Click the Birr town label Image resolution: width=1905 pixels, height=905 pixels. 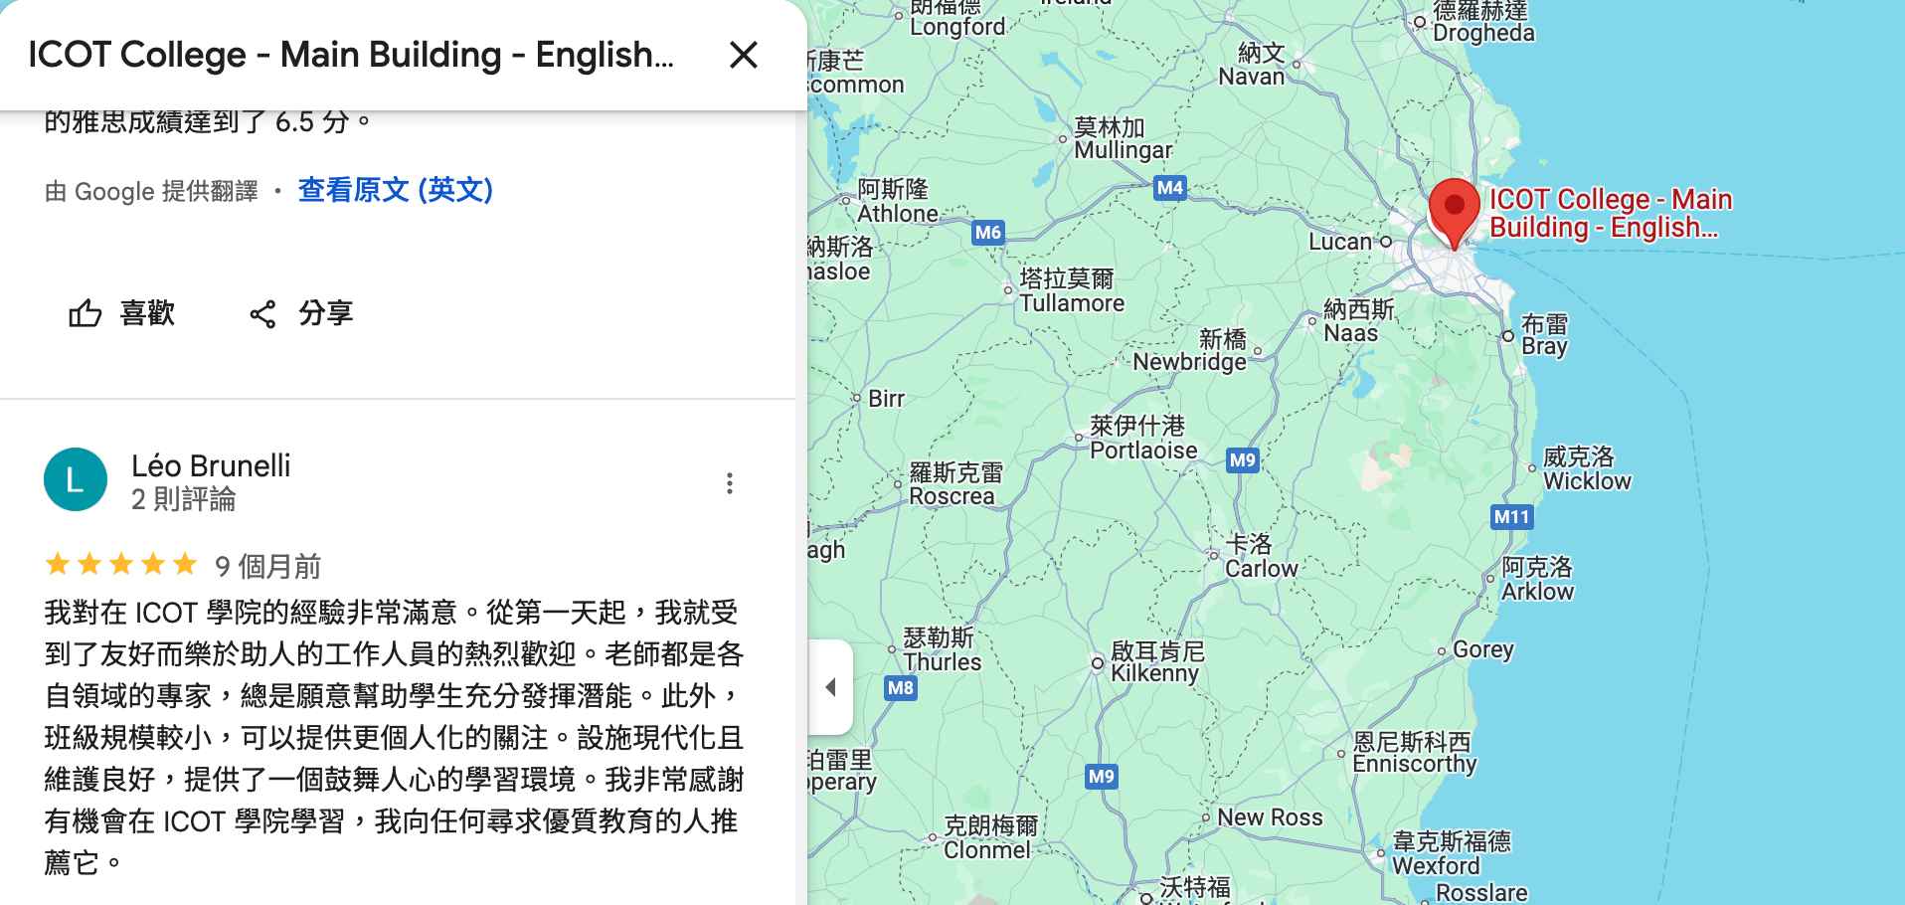886,399
